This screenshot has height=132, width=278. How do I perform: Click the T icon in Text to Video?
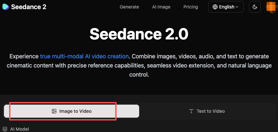[191, 111]
